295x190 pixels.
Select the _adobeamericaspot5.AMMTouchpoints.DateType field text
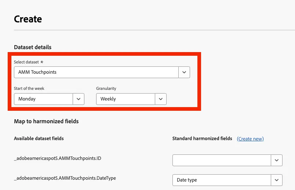tap(65, 178)
